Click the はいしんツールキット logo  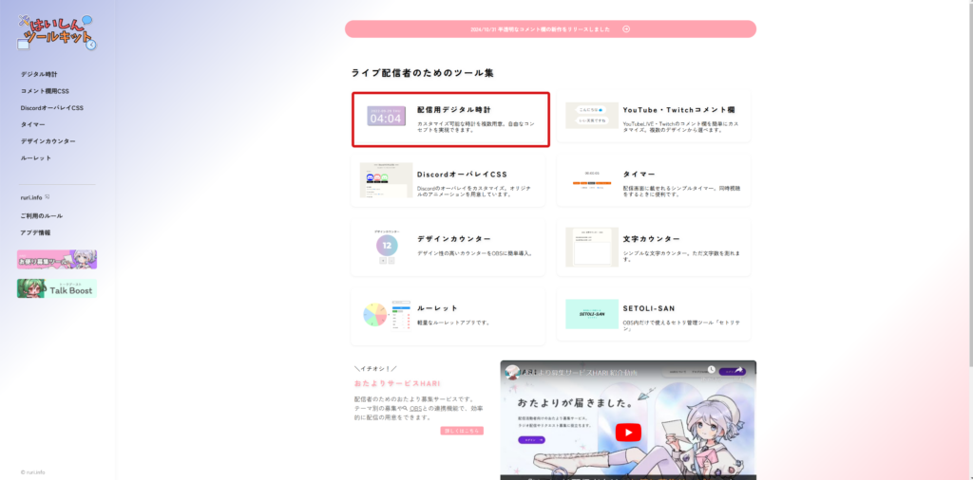56,31
